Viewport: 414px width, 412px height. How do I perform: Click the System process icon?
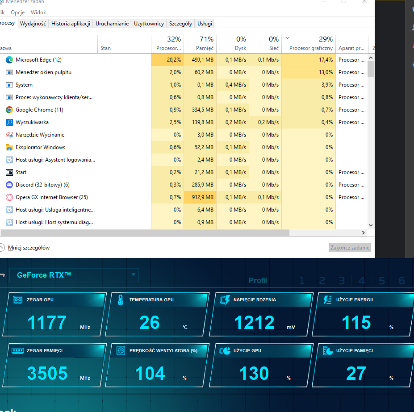(9, 85)
